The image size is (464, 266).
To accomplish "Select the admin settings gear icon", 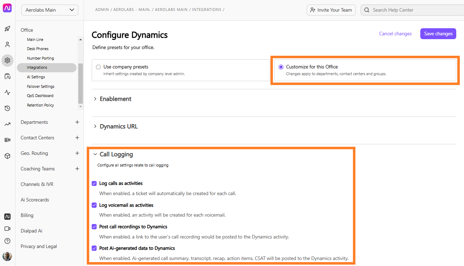I will pos(7,60).
